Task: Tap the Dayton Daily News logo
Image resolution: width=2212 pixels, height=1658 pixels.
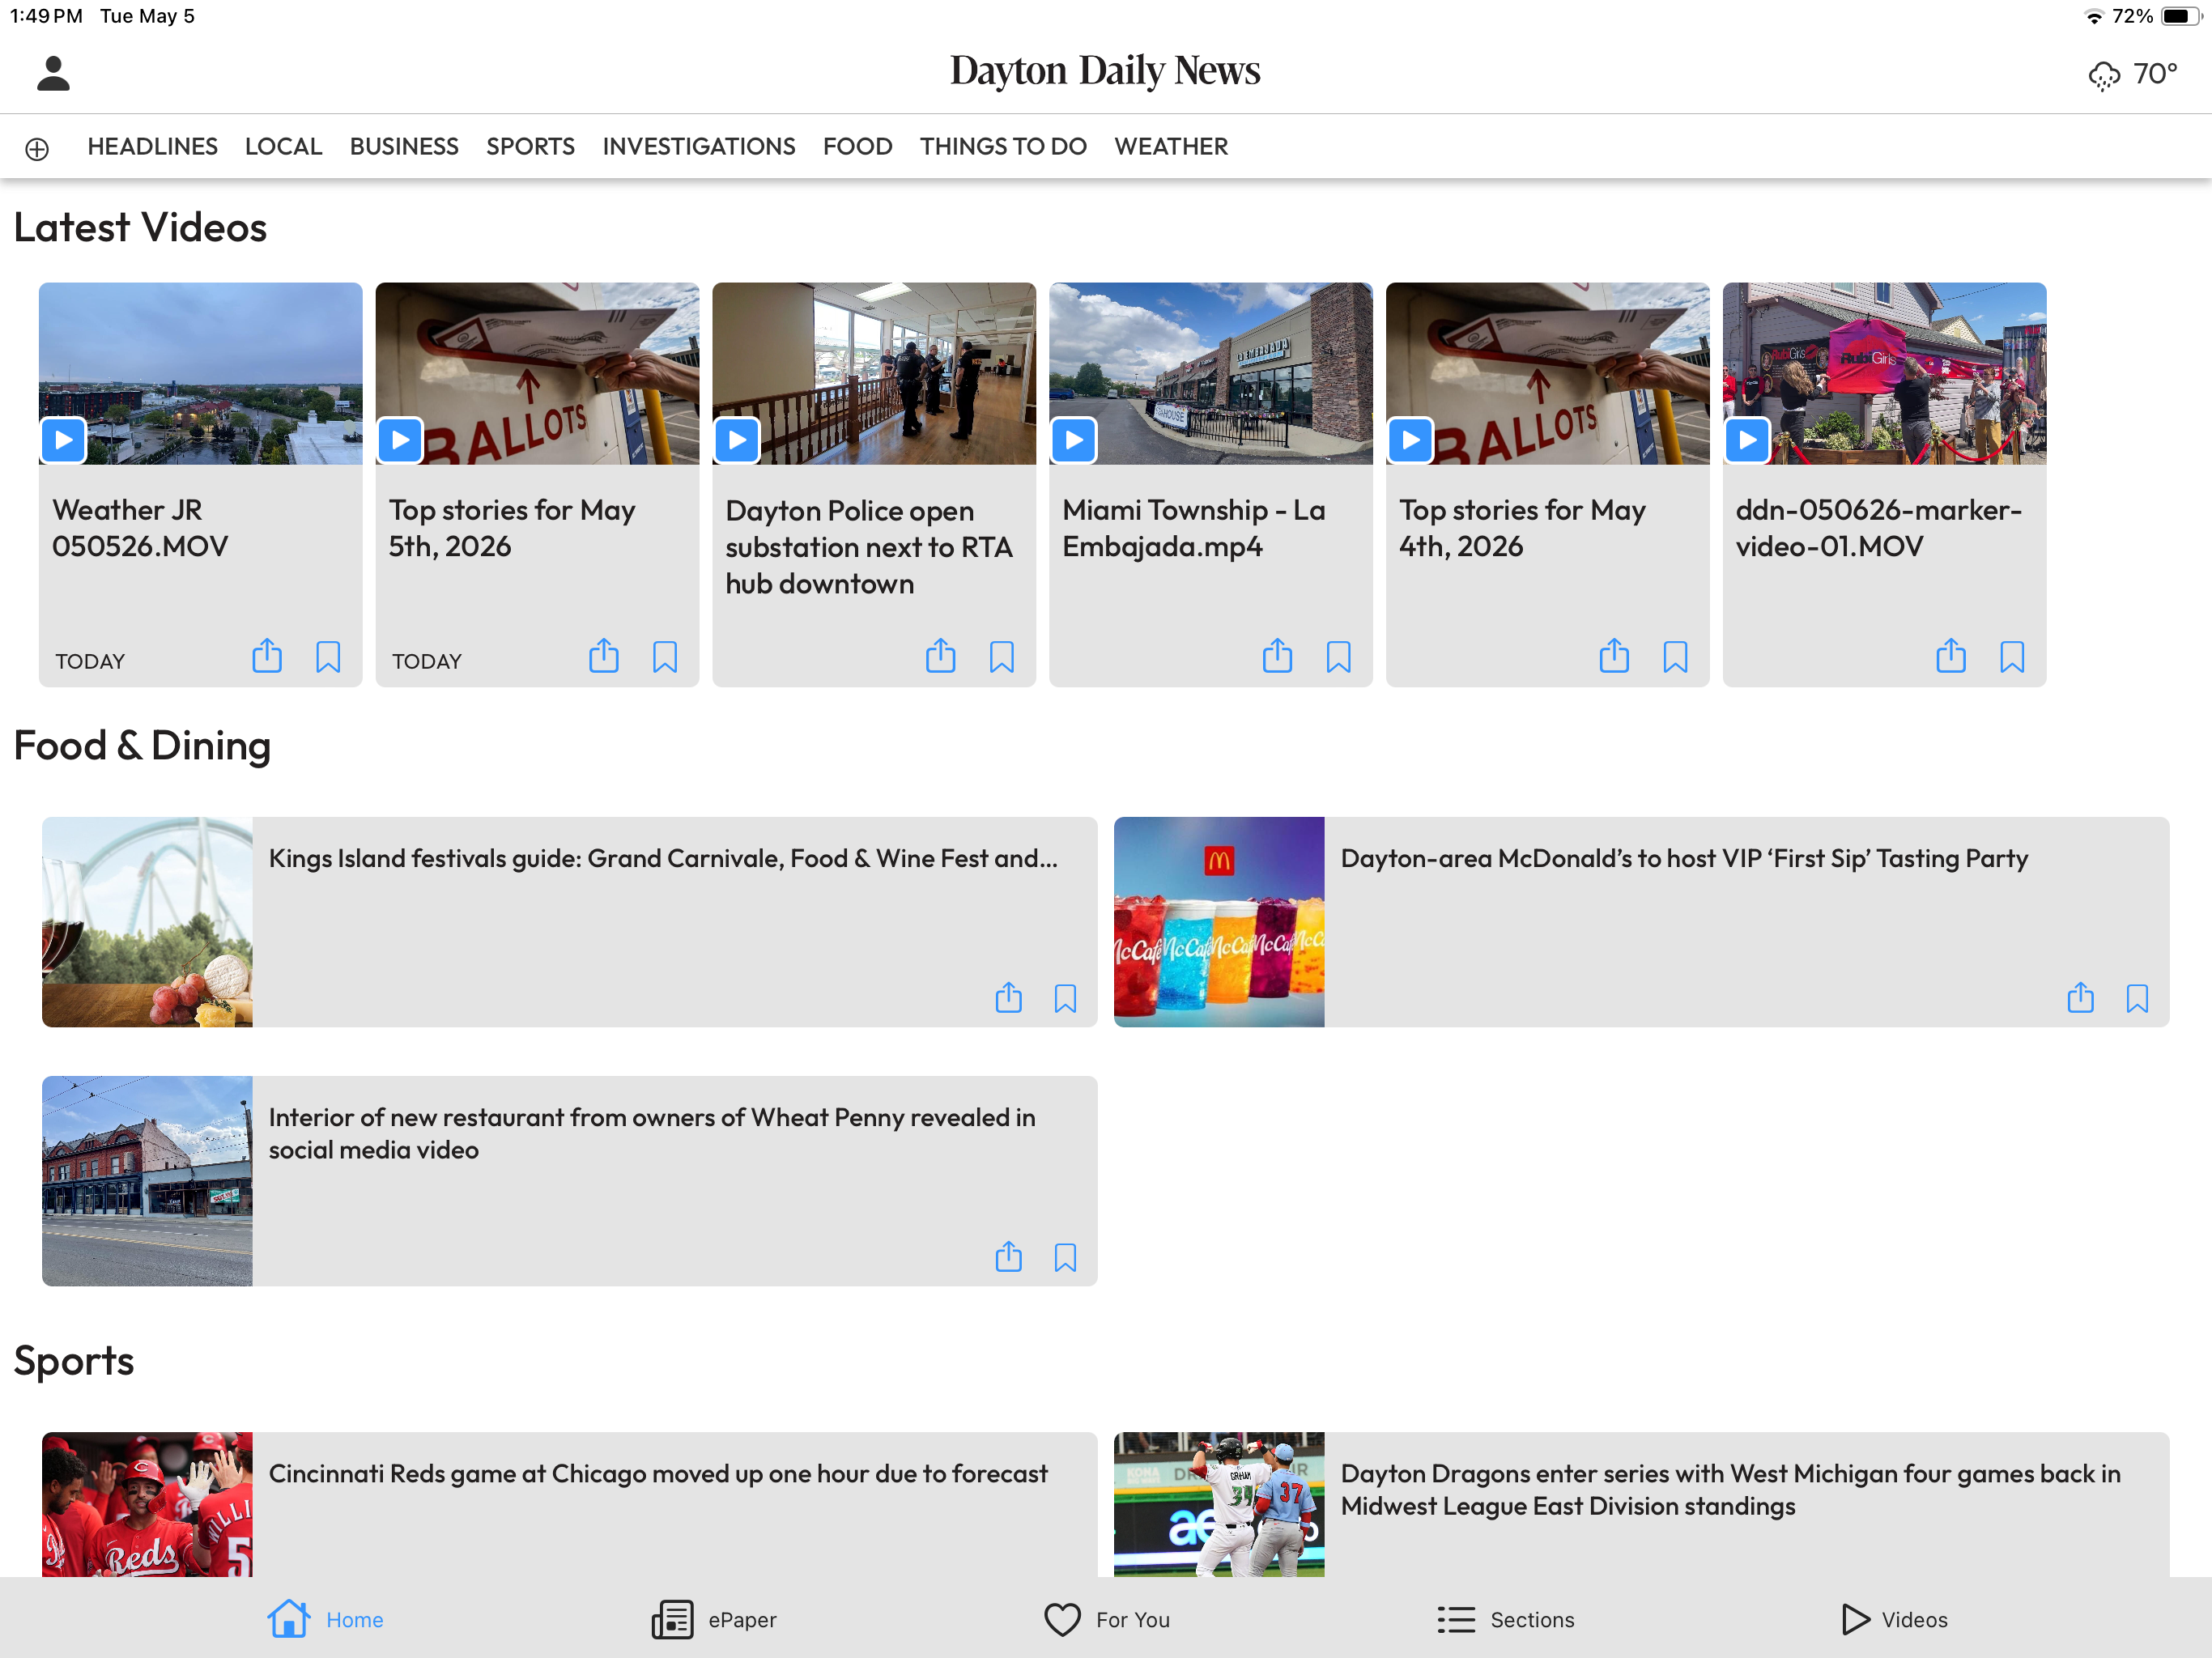Action: point(1105,71)
